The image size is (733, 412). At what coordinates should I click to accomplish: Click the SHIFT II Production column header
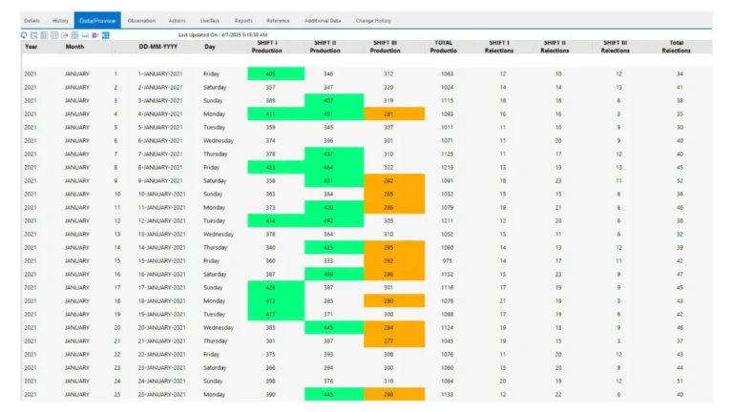tap(325, 47)
